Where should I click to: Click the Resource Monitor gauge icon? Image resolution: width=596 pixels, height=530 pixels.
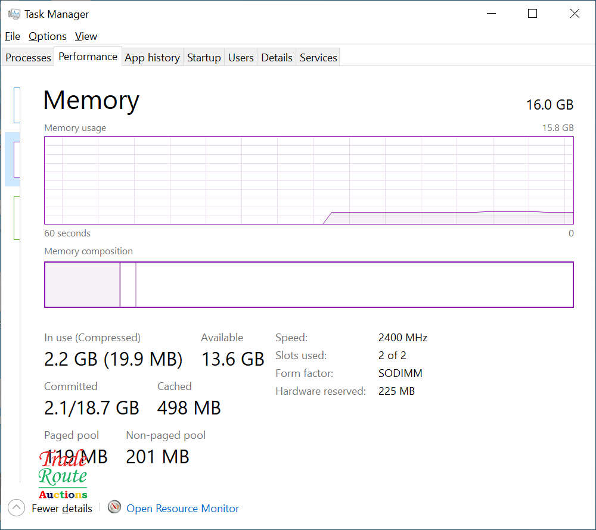[114, 507]
